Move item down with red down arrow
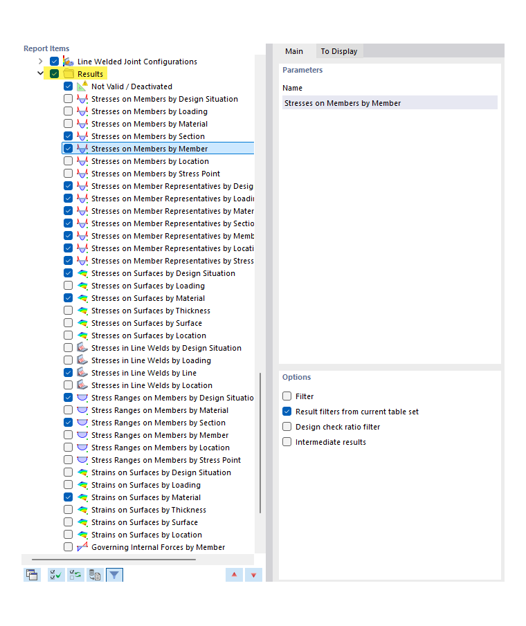This screenshot has height=626, width=526. click(x=253, y=575)
